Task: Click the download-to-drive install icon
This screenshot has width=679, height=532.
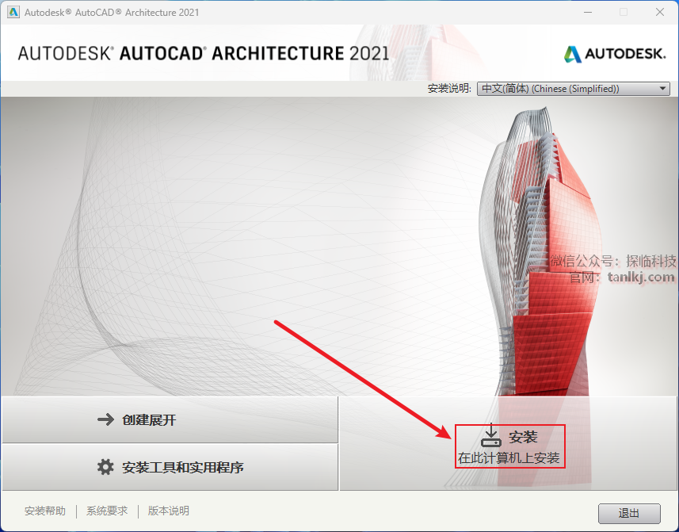Action: [491, 435]
